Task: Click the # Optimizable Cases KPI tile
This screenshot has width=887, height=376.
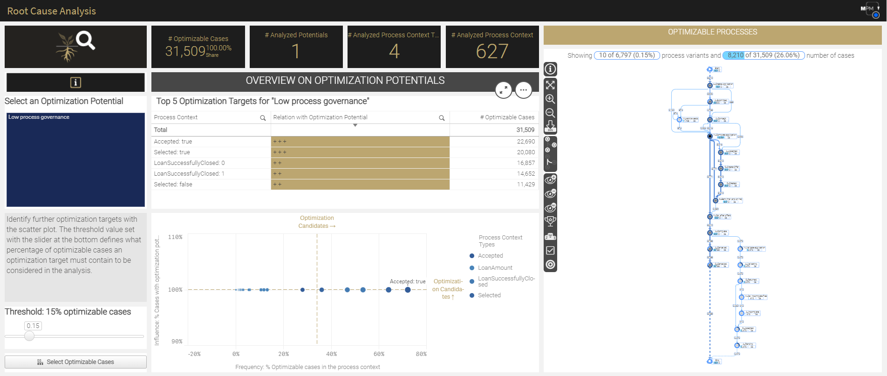Action: tap(198, 47)
